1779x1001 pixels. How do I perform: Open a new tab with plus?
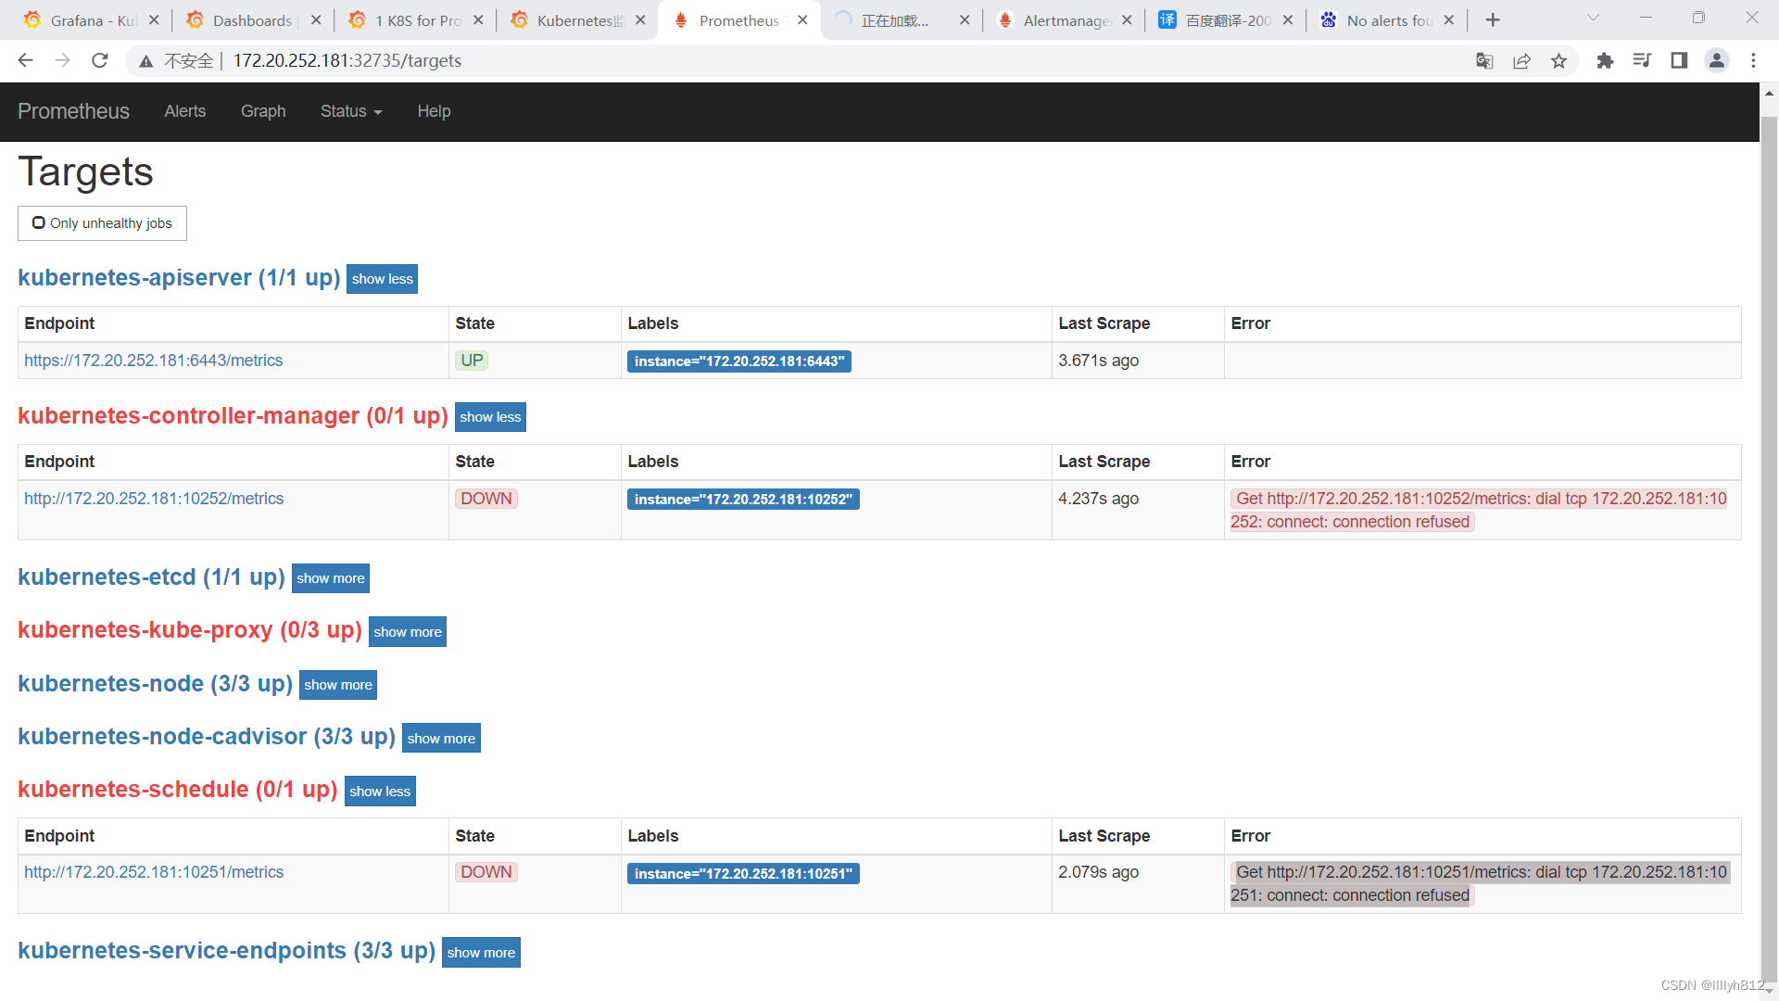[x=1493, y=19]
